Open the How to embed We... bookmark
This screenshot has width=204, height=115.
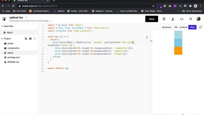point(127,11)
